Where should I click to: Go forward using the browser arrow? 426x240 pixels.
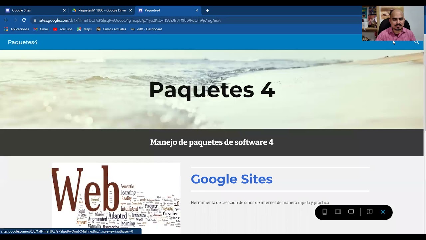coord(15,20)
